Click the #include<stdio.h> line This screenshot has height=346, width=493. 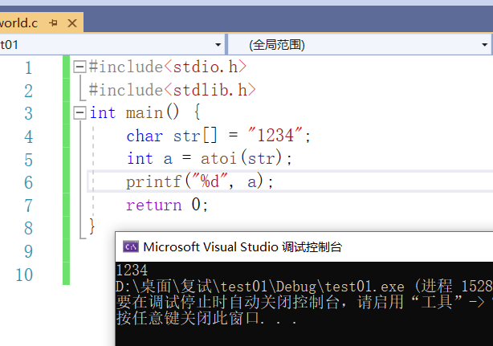click(x=168, y=67)
